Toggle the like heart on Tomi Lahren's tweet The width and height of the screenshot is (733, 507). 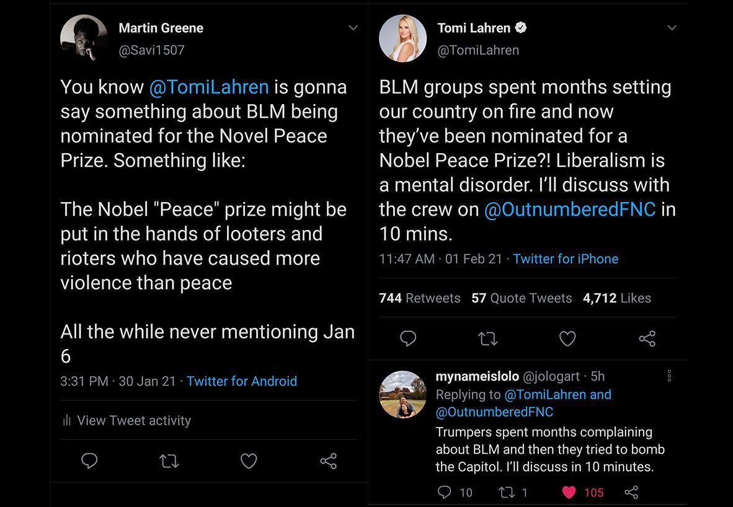pos(567,338)
